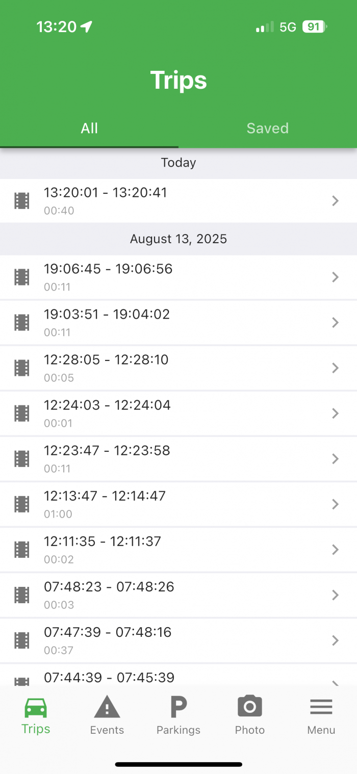The height and width of the screenshot is (774, 357).
Task: Tap the Trips car icon
Action: (36, 708)
